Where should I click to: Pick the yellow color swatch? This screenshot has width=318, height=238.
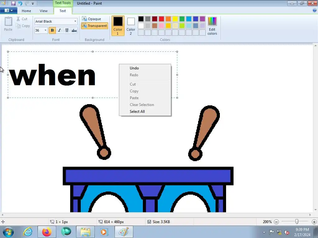[175, 19]
